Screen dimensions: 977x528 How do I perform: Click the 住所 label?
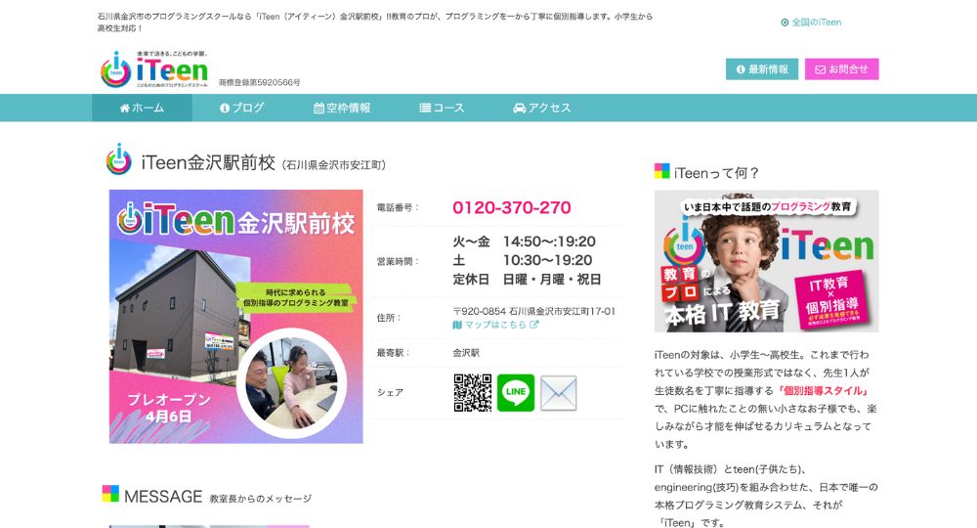tap(389, 318)
